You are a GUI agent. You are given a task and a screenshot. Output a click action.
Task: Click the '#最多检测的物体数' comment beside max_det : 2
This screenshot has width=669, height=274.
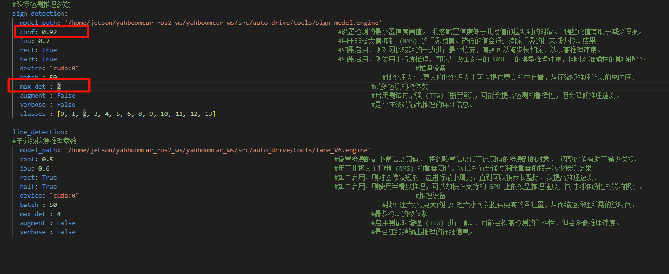coord(400,86)
